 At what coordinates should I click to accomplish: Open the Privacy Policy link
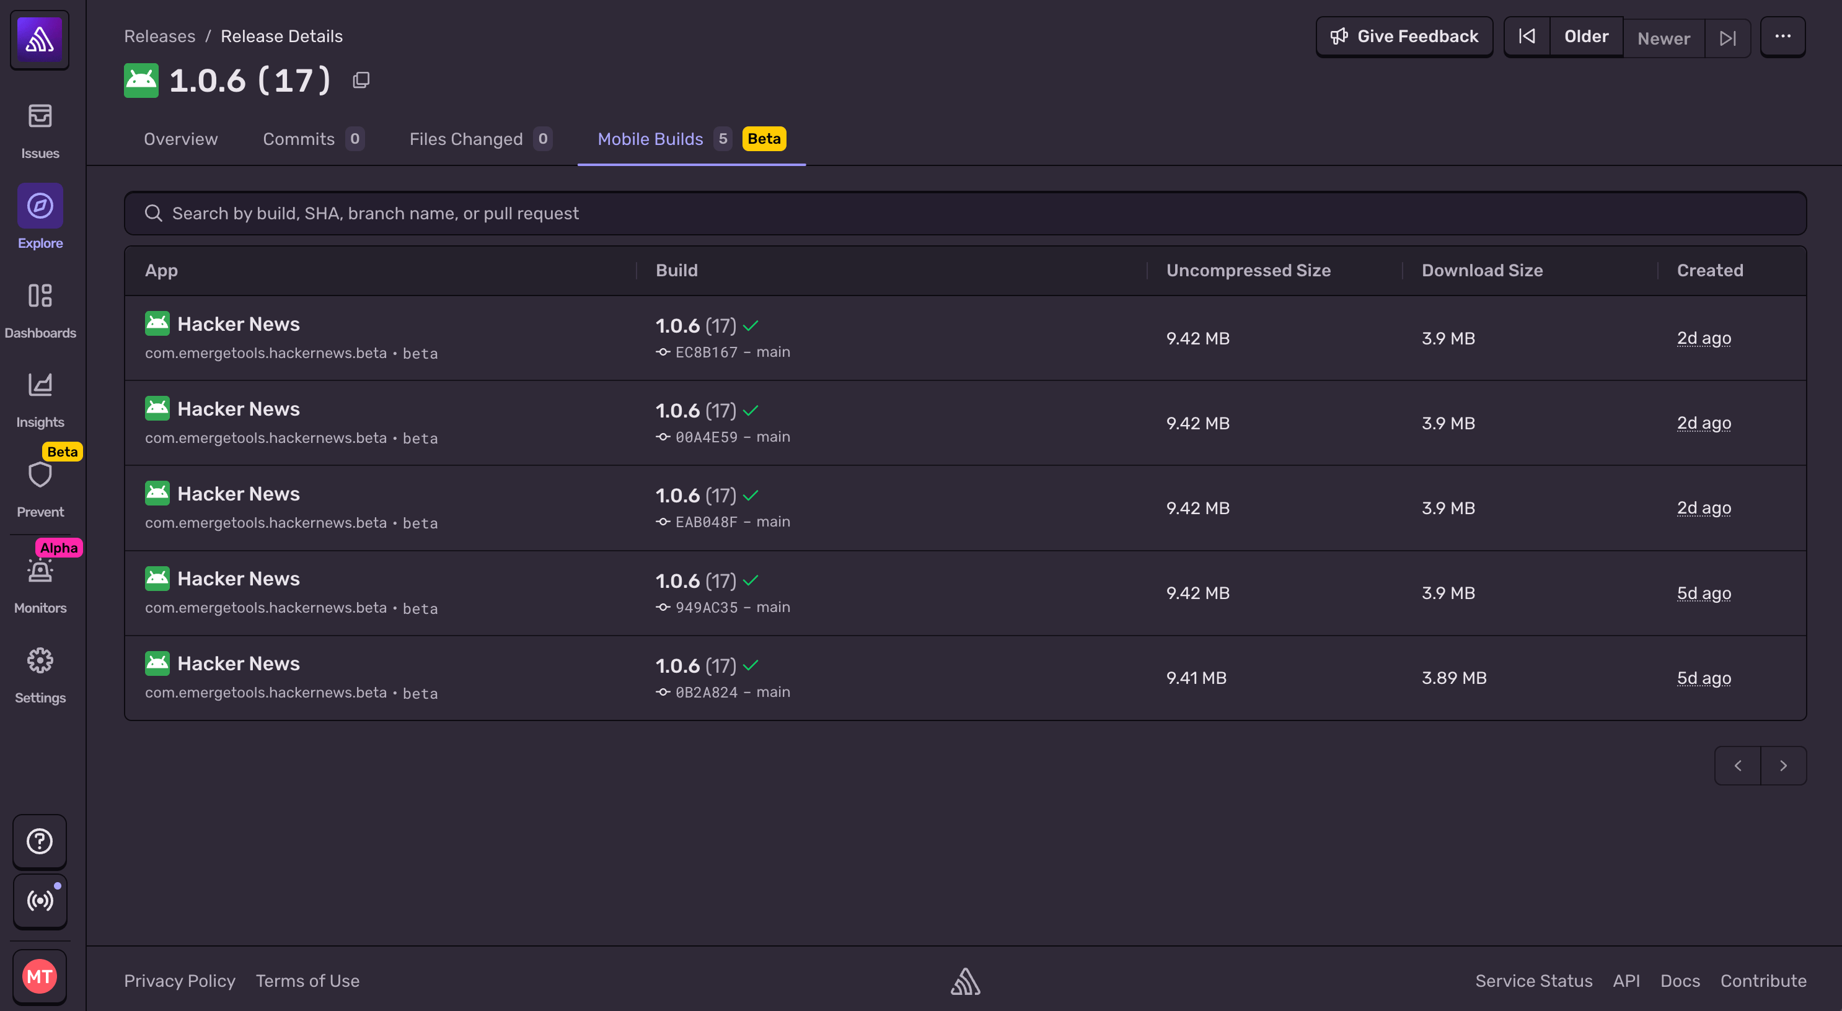click(178, 981)
